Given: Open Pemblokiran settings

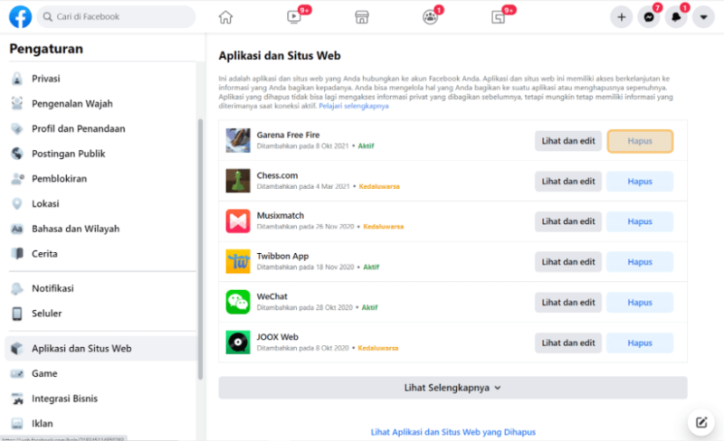Looking at the screenshot, I should [x=100, y=179].
